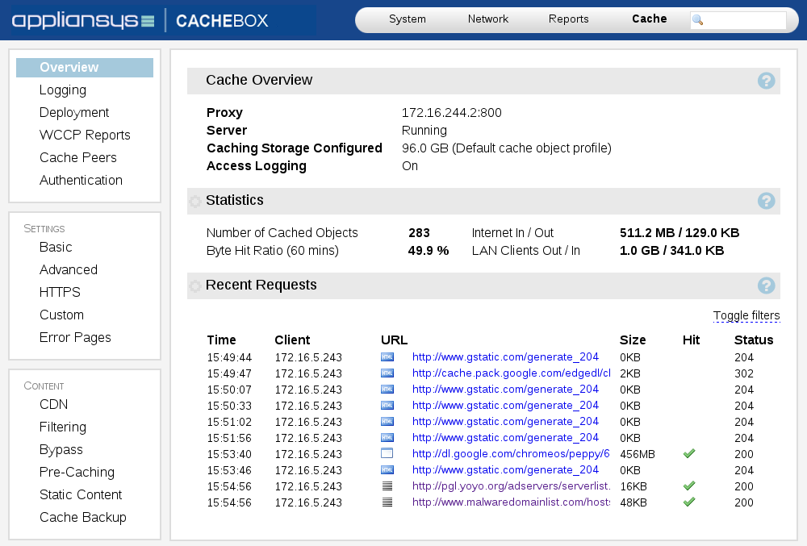
Task: Click the proxy address 172.16.244.2:800
Action: tap(451, 113)
